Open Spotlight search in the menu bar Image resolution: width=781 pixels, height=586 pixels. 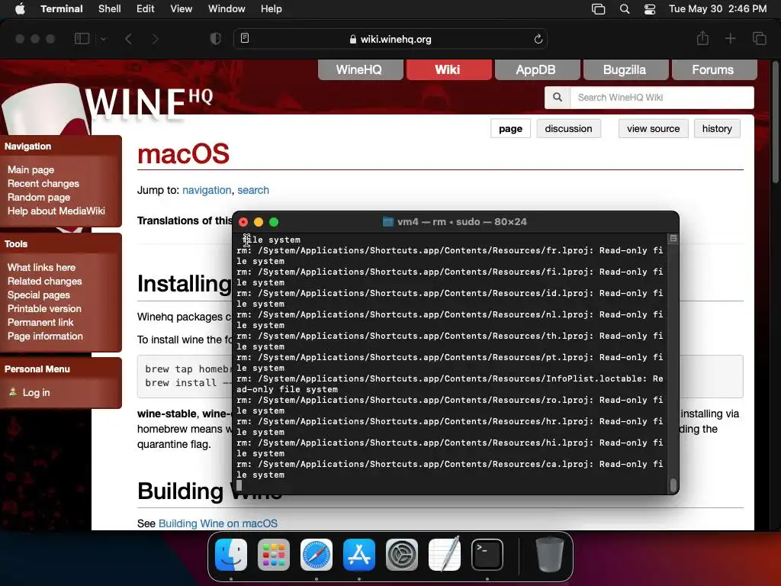tap(625, 9)
